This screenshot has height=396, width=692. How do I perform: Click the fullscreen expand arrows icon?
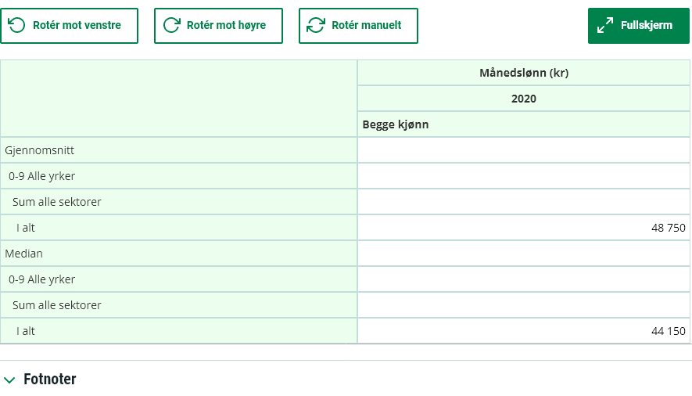[x=605, y=26]
